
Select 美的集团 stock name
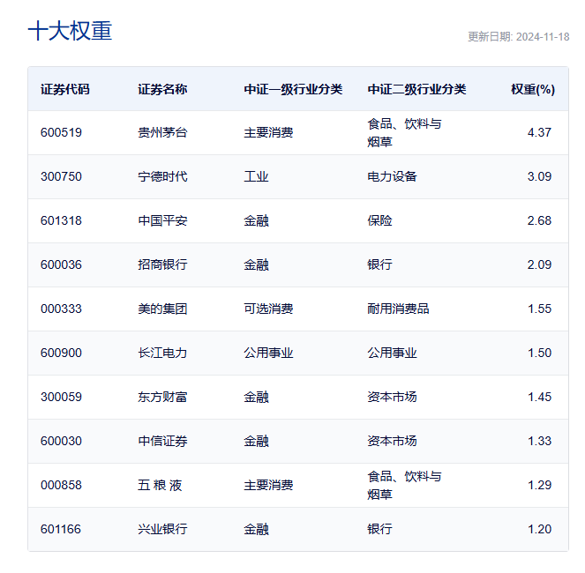pyautogui.click(x=162, y=309)
